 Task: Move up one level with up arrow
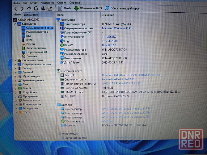click(x=29, y=8)
